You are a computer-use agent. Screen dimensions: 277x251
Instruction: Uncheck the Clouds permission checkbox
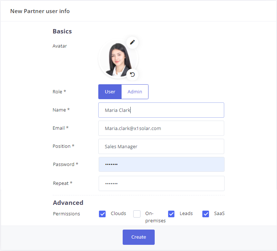point(102,214)
